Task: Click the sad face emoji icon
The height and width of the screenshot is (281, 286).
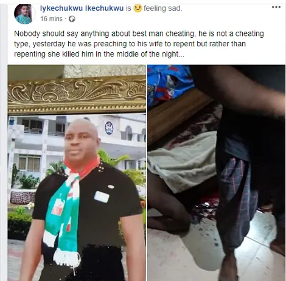Action: click(x=138, y=9)
